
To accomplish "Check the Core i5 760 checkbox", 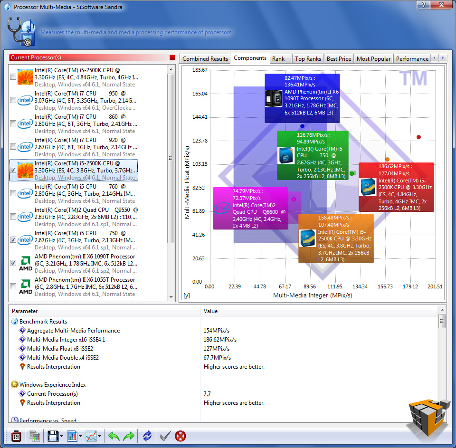I will pos(13,193).
